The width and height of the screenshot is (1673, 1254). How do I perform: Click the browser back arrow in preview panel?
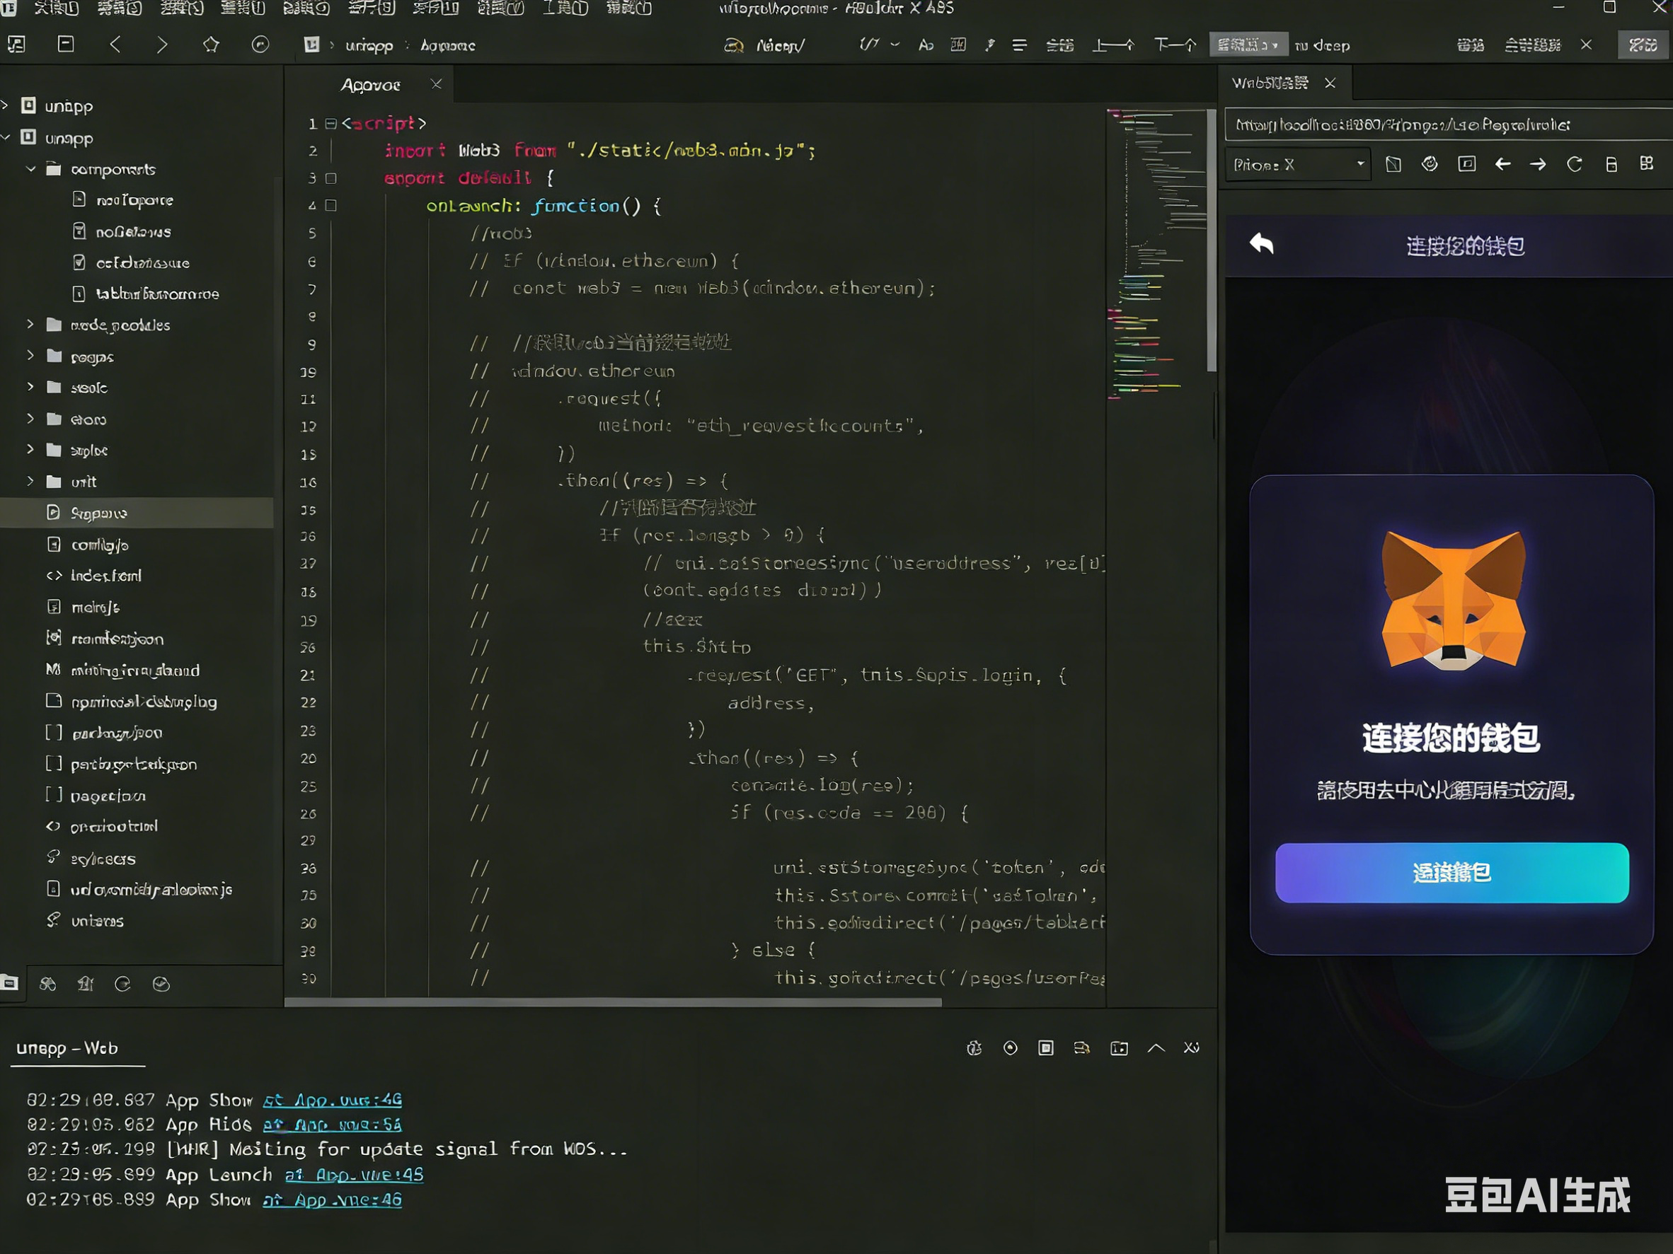tap(1503, 164)
